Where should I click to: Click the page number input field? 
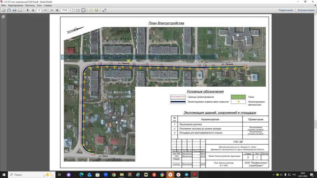tap(39, 10)
